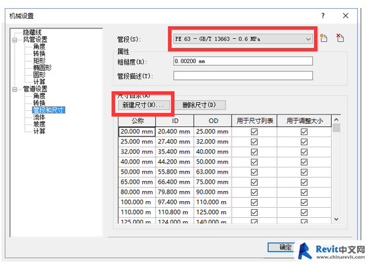The height and width of the screenshot is (265, 372).
Task: Select 管段和尺寸 tree item
Action: (48, 110)
